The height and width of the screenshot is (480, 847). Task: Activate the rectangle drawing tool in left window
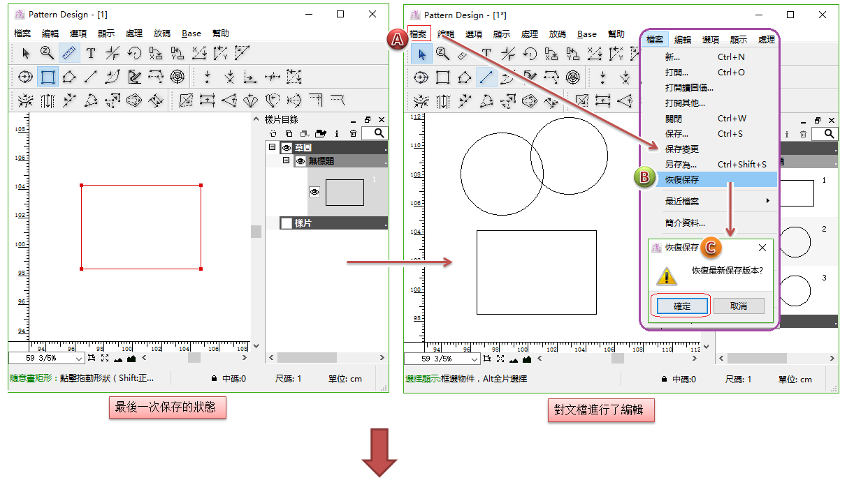click(47, 77)
